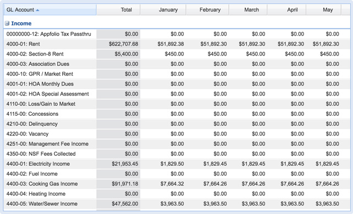The width and height of the screenshot is (353, 214).
Task: Click Water/Sewer Income May value $3,963.50
Action: [327, 204]
